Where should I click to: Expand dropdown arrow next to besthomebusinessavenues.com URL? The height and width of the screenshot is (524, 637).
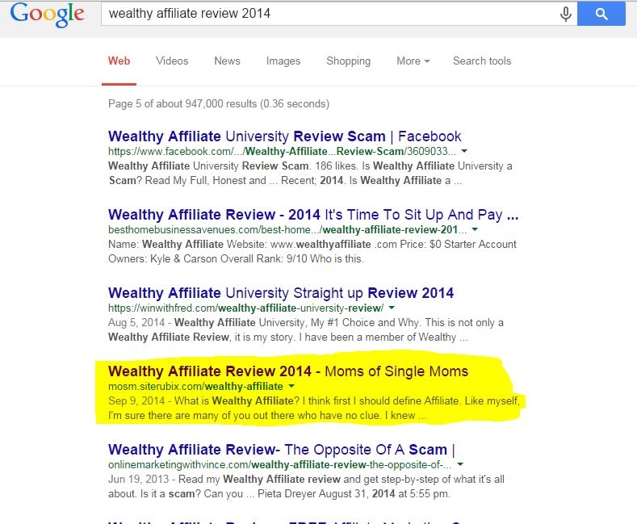click(475, 229)
